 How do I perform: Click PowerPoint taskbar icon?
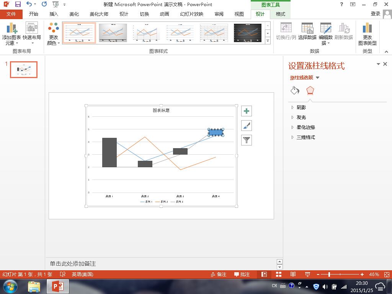pyautogui.click(x=57, y=286)
